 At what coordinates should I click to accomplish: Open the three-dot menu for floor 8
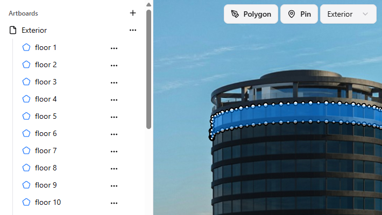[114, 169]
